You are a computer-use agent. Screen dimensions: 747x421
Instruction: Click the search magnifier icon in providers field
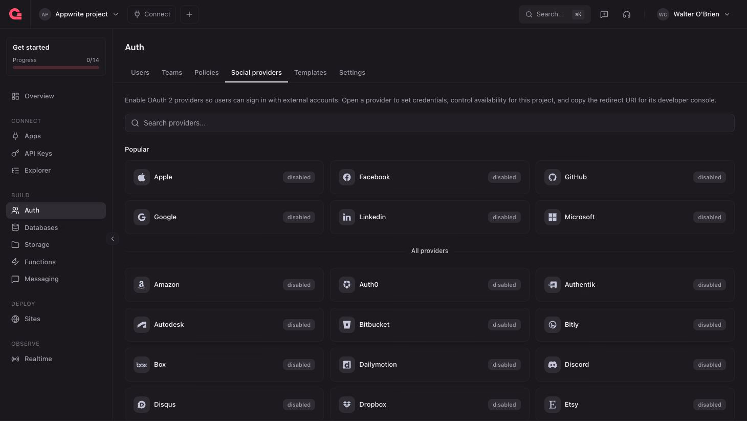pyautogui.click(x=135, y=123)
